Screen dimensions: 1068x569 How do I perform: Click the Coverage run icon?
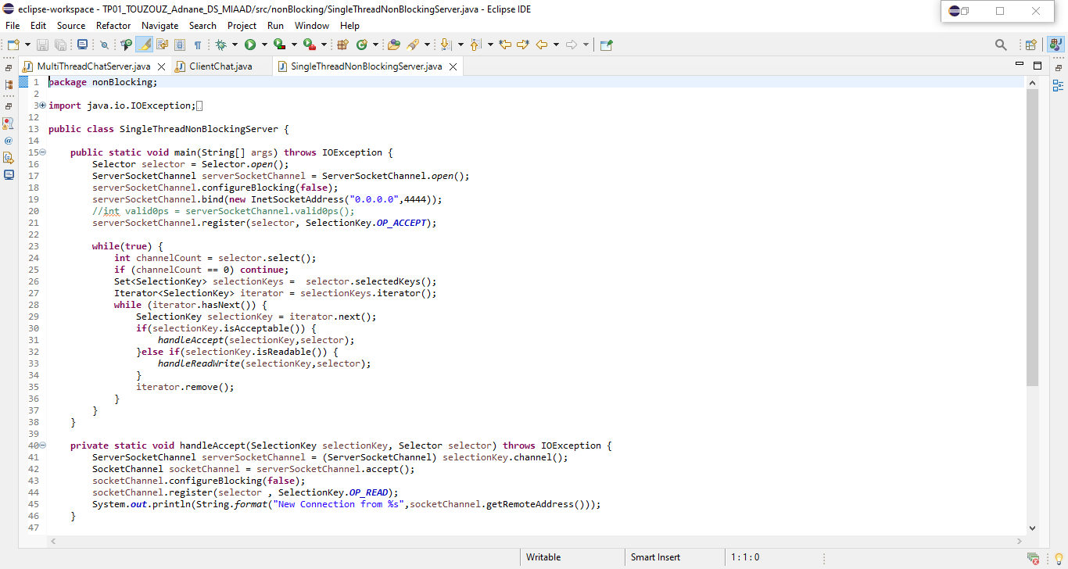(x=279, y=45)
